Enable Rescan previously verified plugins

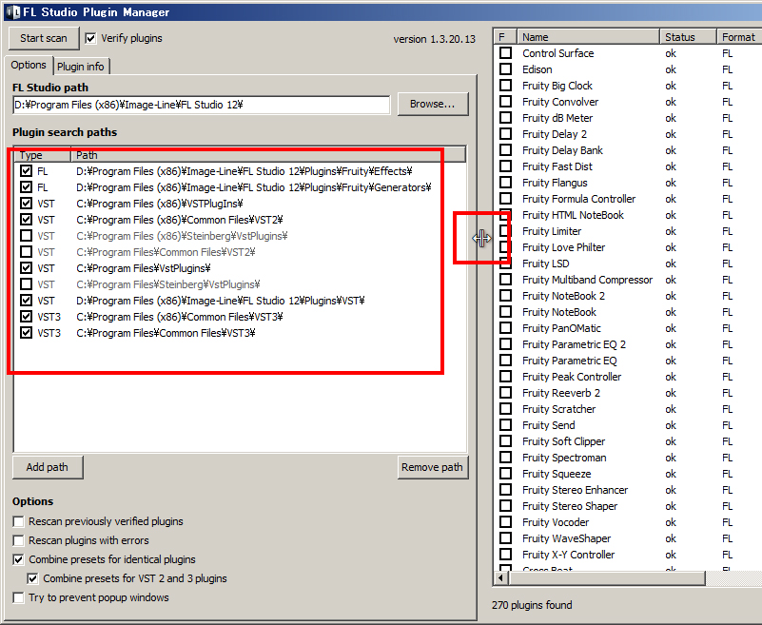tap(18, 521)
